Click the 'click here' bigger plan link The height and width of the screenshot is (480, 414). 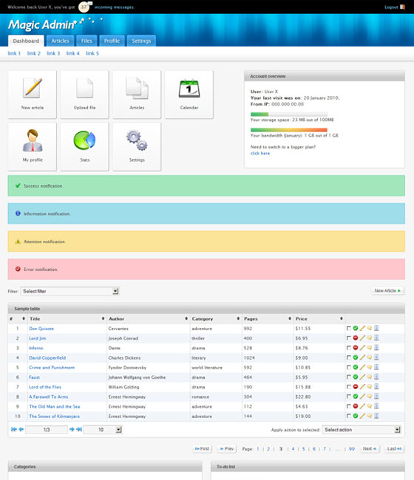tap(260, 153)
